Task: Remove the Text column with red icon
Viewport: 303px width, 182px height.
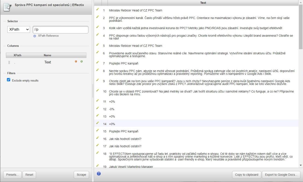Action: [76, 62]
